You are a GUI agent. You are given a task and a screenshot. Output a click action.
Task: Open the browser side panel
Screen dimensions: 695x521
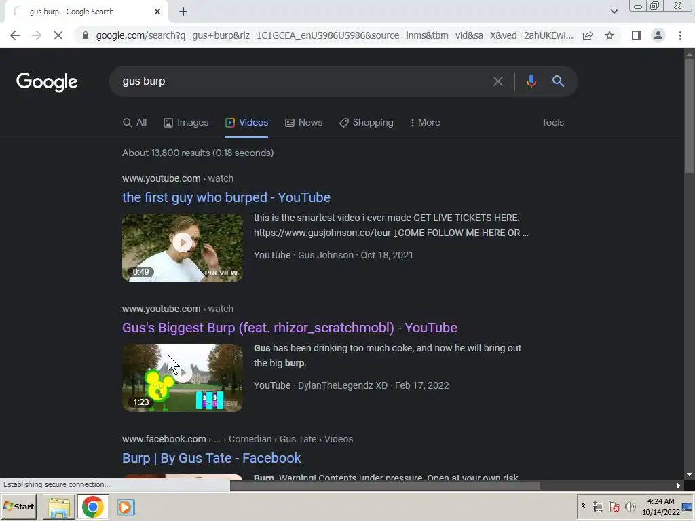click(x=637, y=35)
